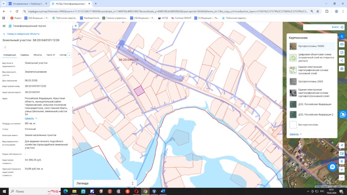The width and height of the screenshot is (347, 195).
Task: Bookmark this page with the star
Action: pos(318,11)
